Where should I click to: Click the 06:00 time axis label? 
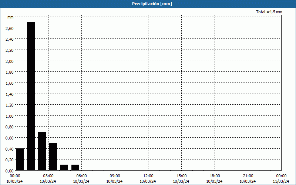(81, 176)
